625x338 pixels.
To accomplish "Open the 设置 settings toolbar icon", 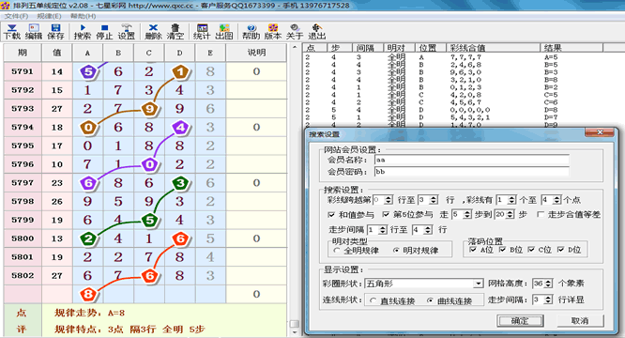I will tap(127, 32).
